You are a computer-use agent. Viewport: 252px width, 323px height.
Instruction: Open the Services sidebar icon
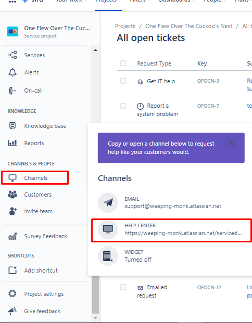click(x=12, y=55)
